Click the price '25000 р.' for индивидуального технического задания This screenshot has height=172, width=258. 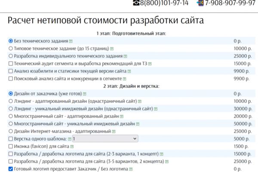243,56
